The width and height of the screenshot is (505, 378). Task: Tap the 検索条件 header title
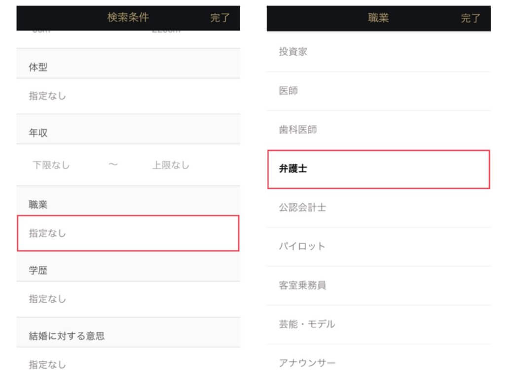tap(128, 18)
